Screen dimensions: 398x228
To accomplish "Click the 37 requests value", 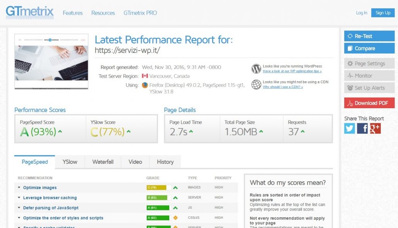I will [293, 132].
